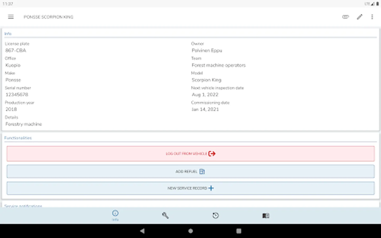Select make value Ponsse
The image size is (381, 238).
point(13,80)
